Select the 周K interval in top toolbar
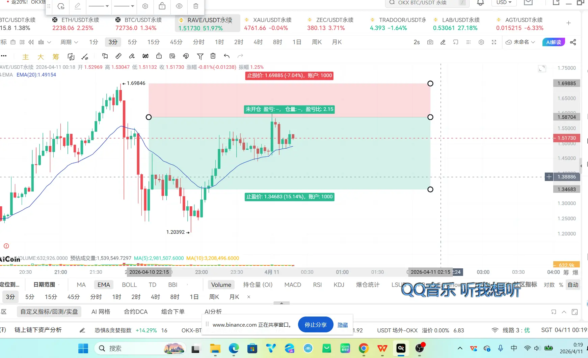 (317, 42)
